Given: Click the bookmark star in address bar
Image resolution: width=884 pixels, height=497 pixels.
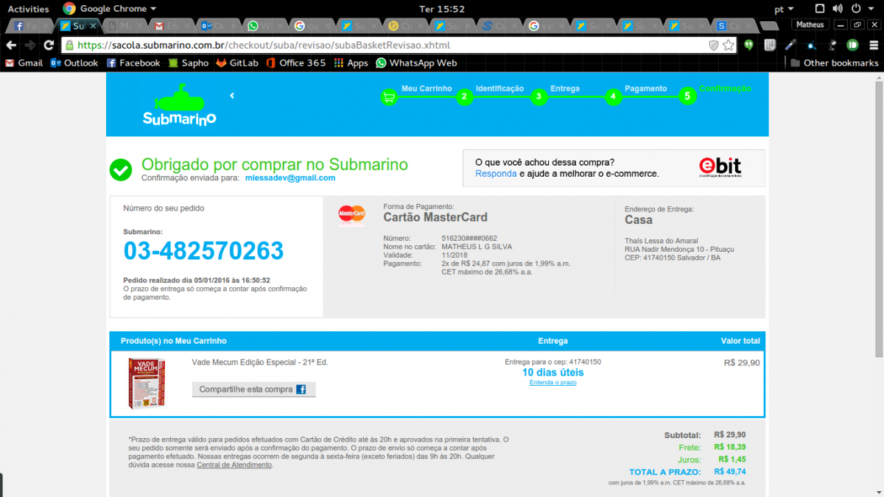Looking at the screenshot, I should [x=729, y=45].
